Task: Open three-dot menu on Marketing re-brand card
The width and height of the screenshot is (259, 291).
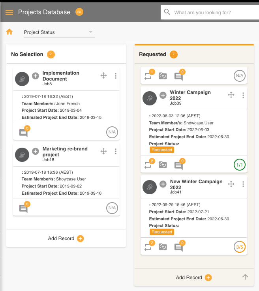Action: coord(116,151)
